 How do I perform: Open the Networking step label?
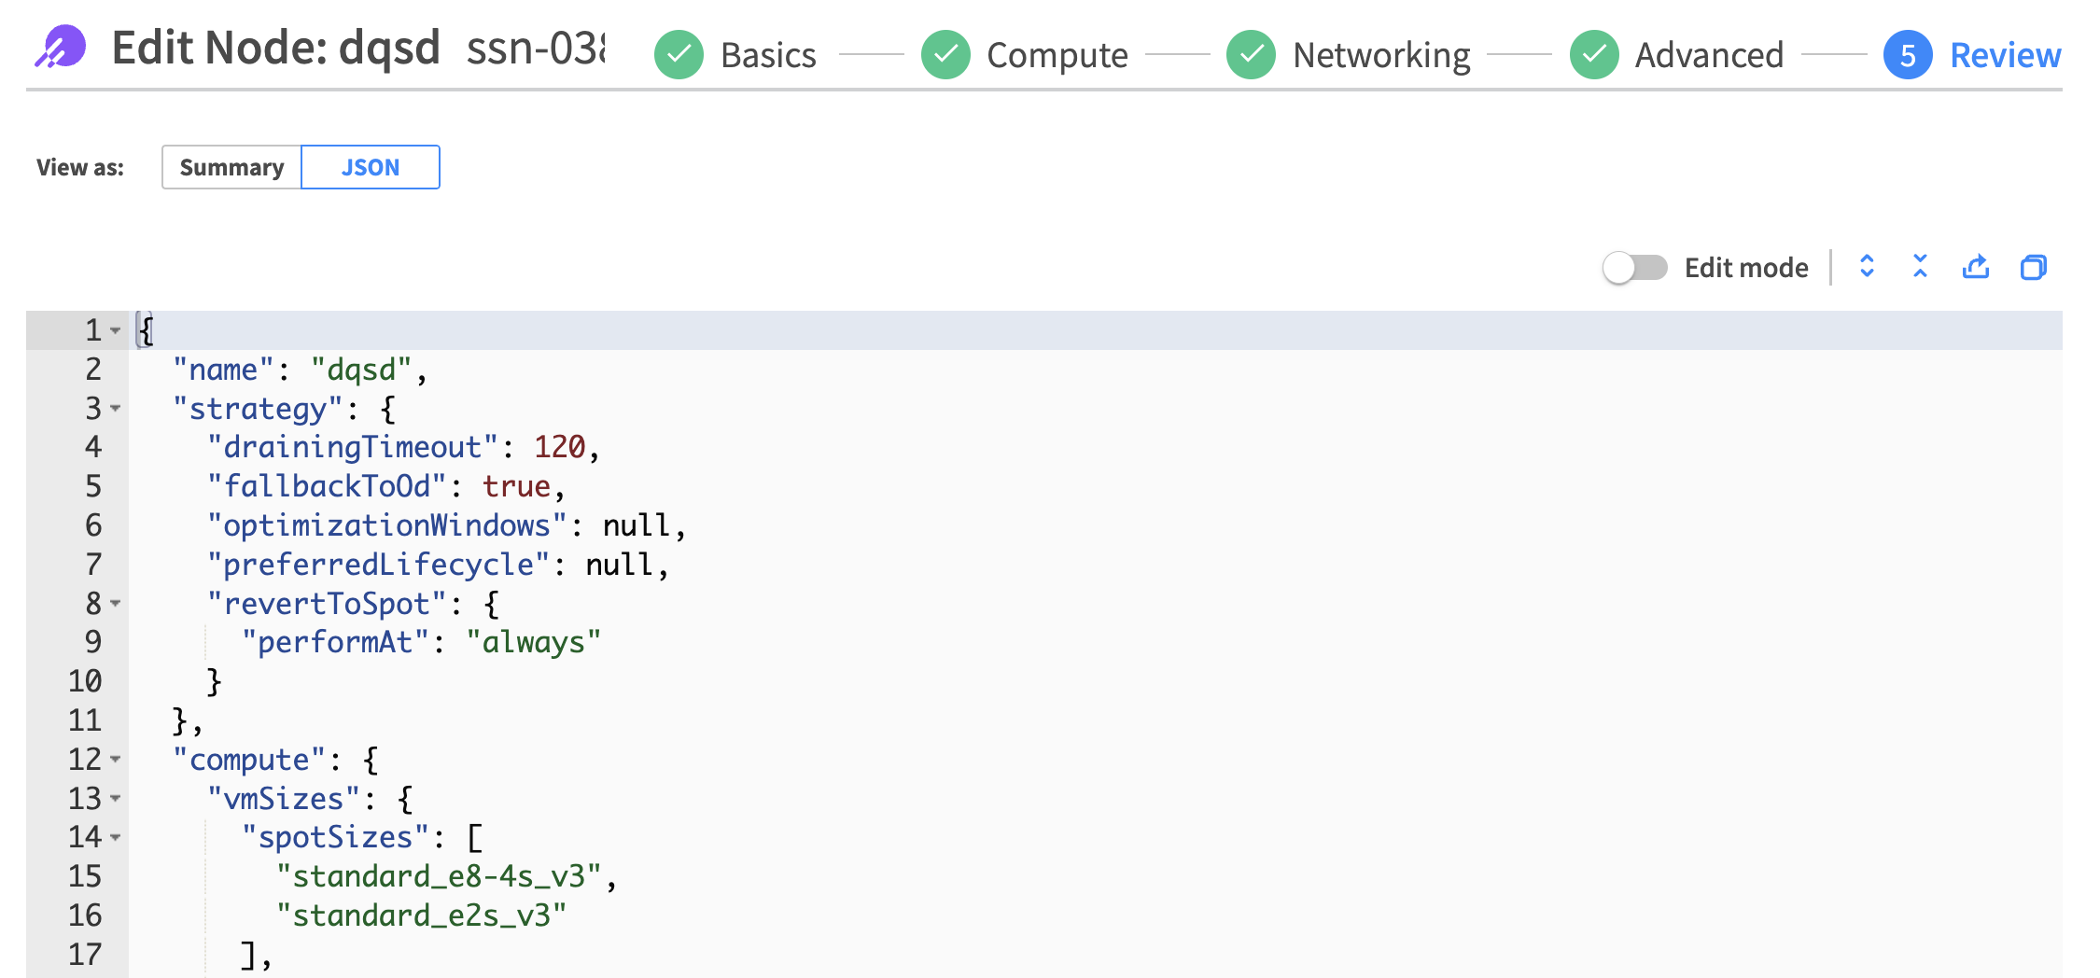1381,55
